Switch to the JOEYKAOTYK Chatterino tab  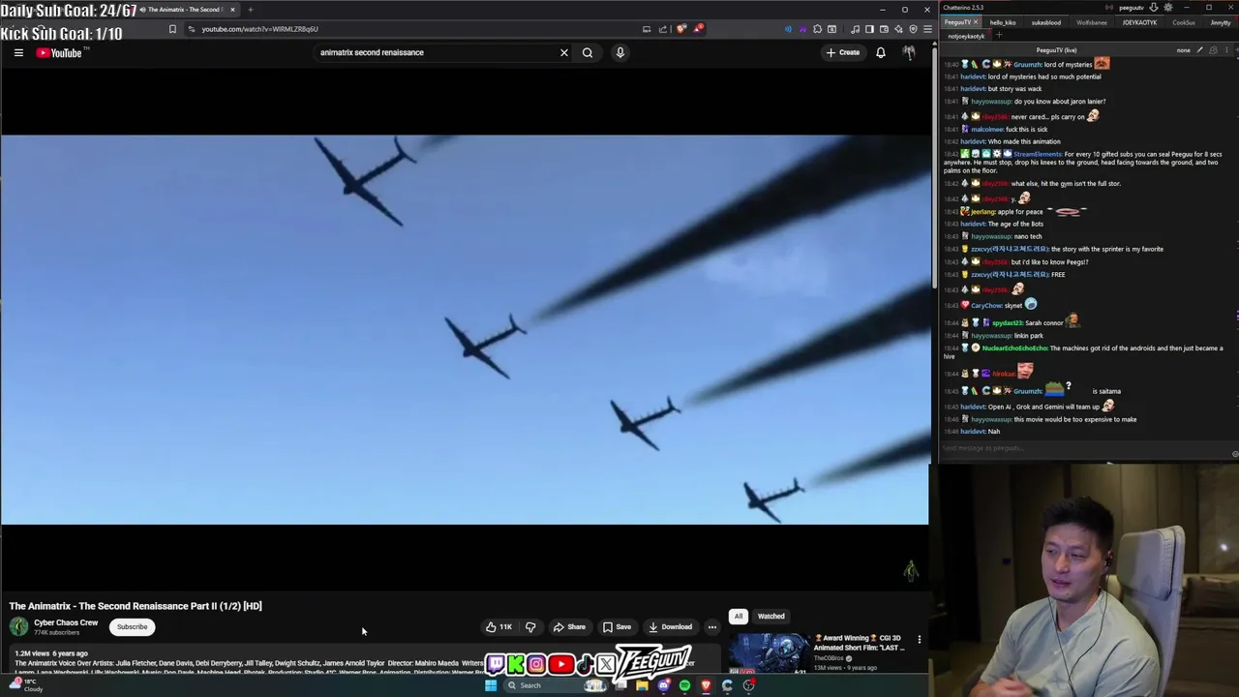1139,22
